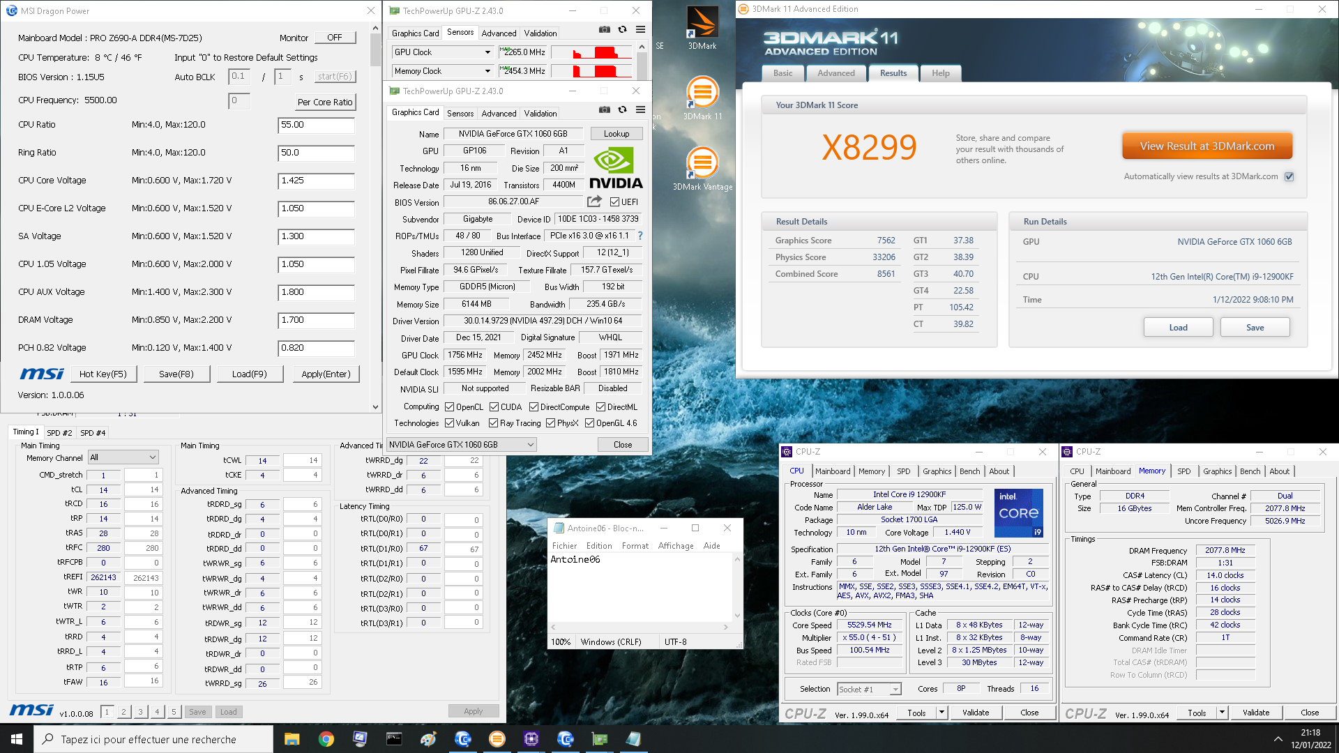Open the Help tab in 3DMark 11
The width and height of the screenshot is (1339, 753).
tap(941, 73)
